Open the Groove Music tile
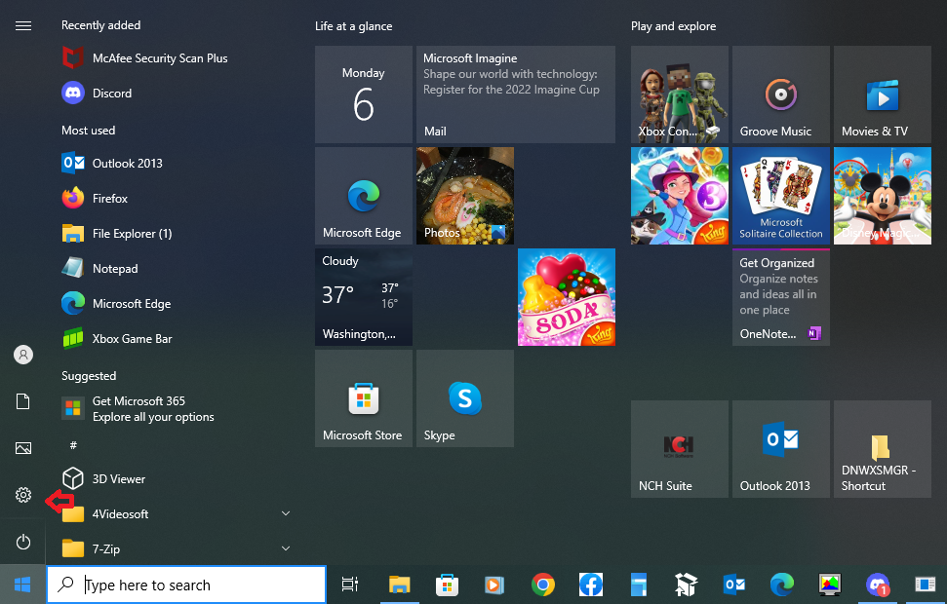 point(781,94)
